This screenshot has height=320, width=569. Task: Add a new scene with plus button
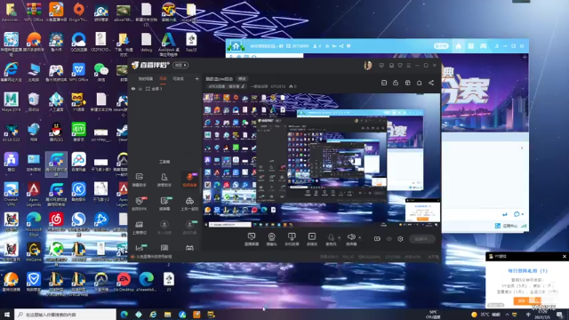196,79
